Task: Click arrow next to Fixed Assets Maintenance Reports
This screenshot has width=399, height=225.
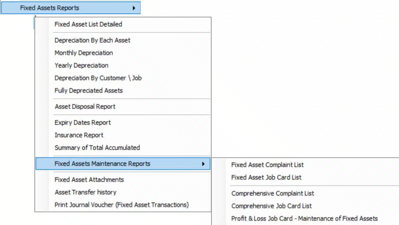Action: click(203, 164)
